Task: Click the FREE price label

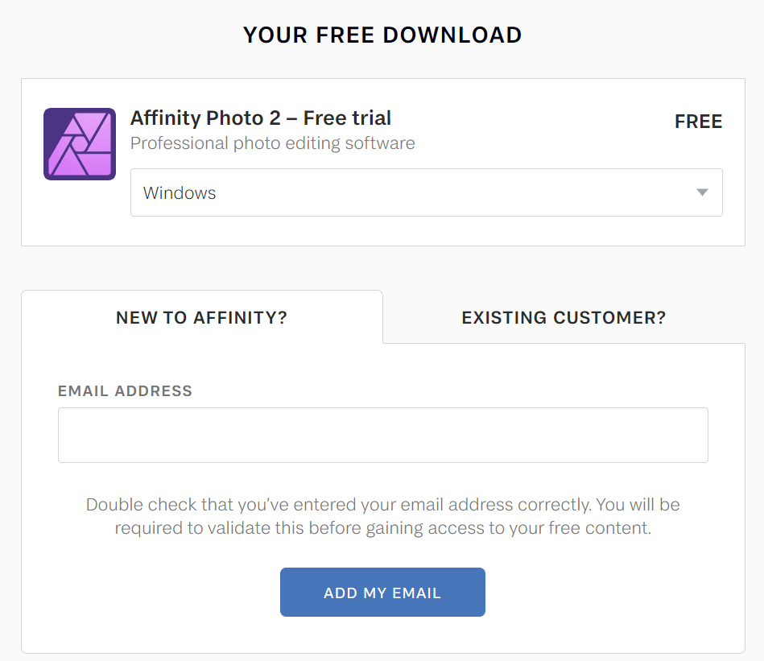Action: pos(698,122)
